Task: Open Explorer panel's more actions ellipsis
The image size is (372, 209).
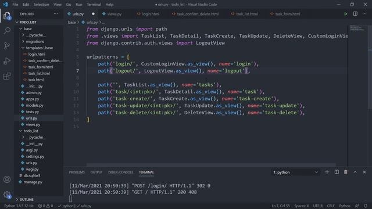Action: [56, 14]
